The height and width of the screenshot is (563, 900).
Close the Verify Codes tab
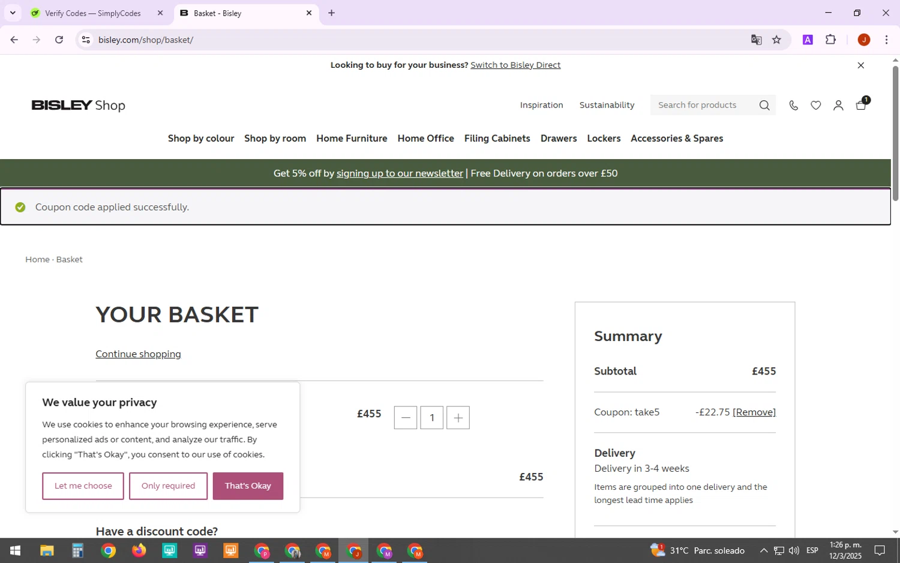pyautogui.click(x=160, y=13)
